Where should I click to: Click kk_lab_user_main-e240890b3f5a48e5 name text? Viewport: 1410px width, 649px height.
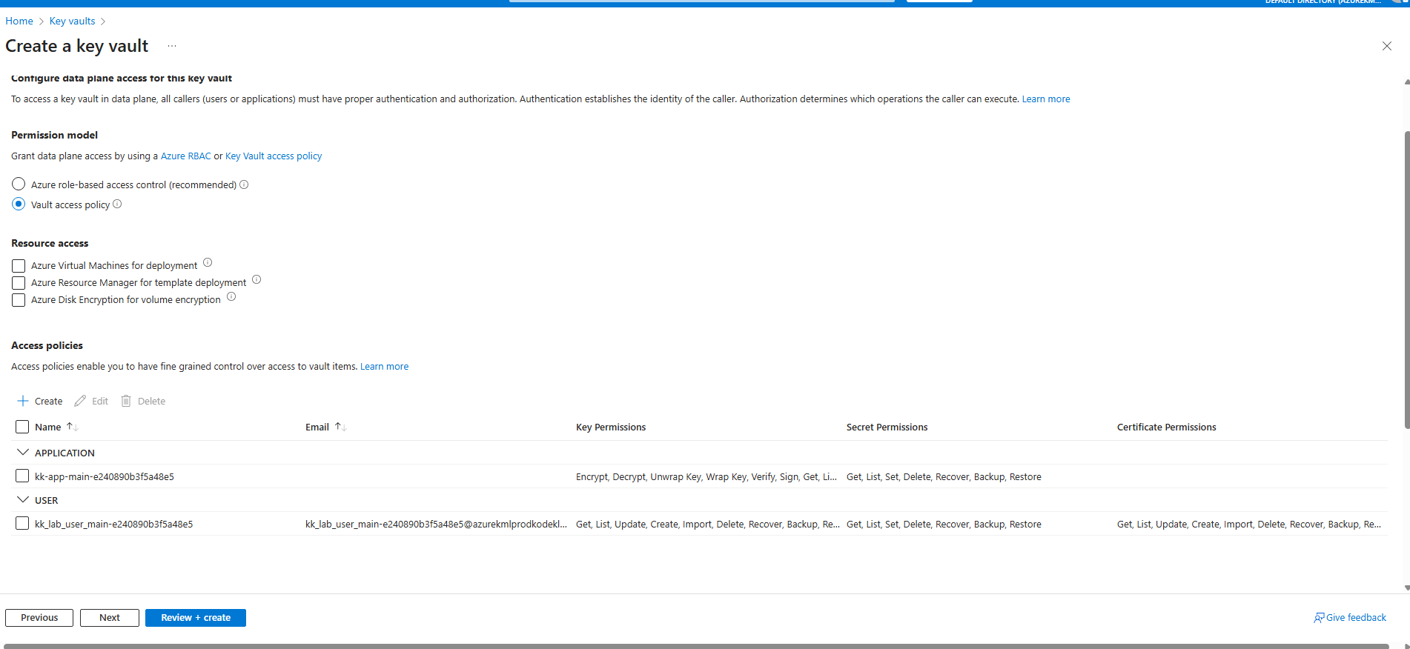tap(113, 524)
